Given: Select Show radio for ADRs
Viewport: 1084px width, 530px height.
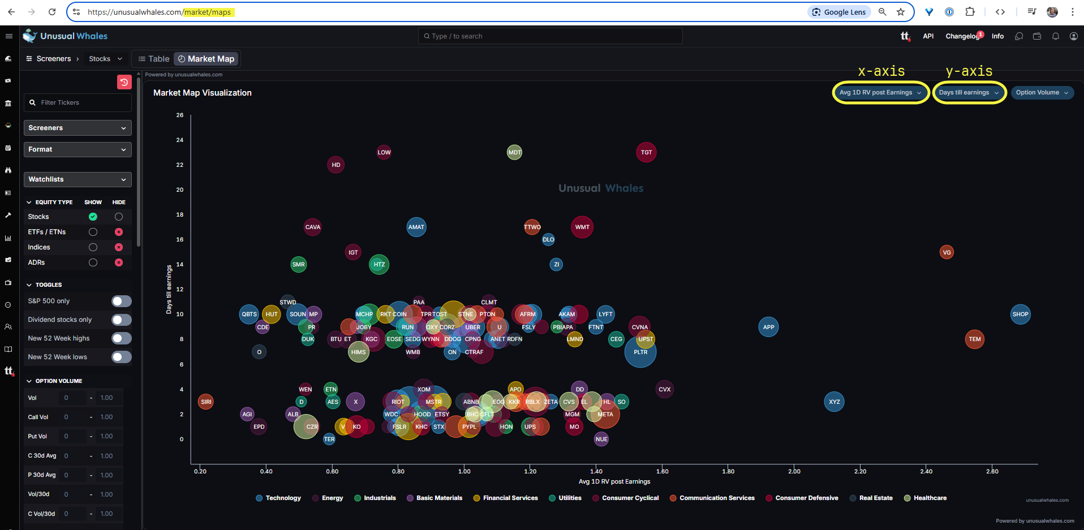Looking at the screenshot, I should [93, 262].
